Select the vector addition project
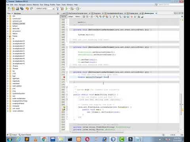This screenshot has width=190, height=142. pos(18,111)
